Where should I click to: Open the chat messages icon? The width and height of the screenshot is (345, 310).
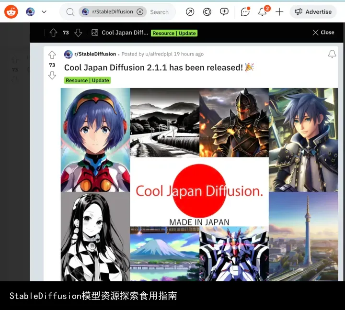pyautogui.click(x=245, y=11)
